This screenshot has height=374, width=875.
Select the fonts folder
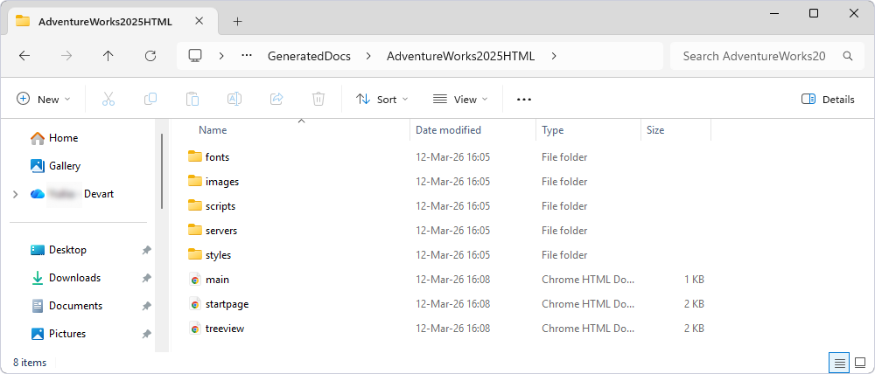click(209, 157)
